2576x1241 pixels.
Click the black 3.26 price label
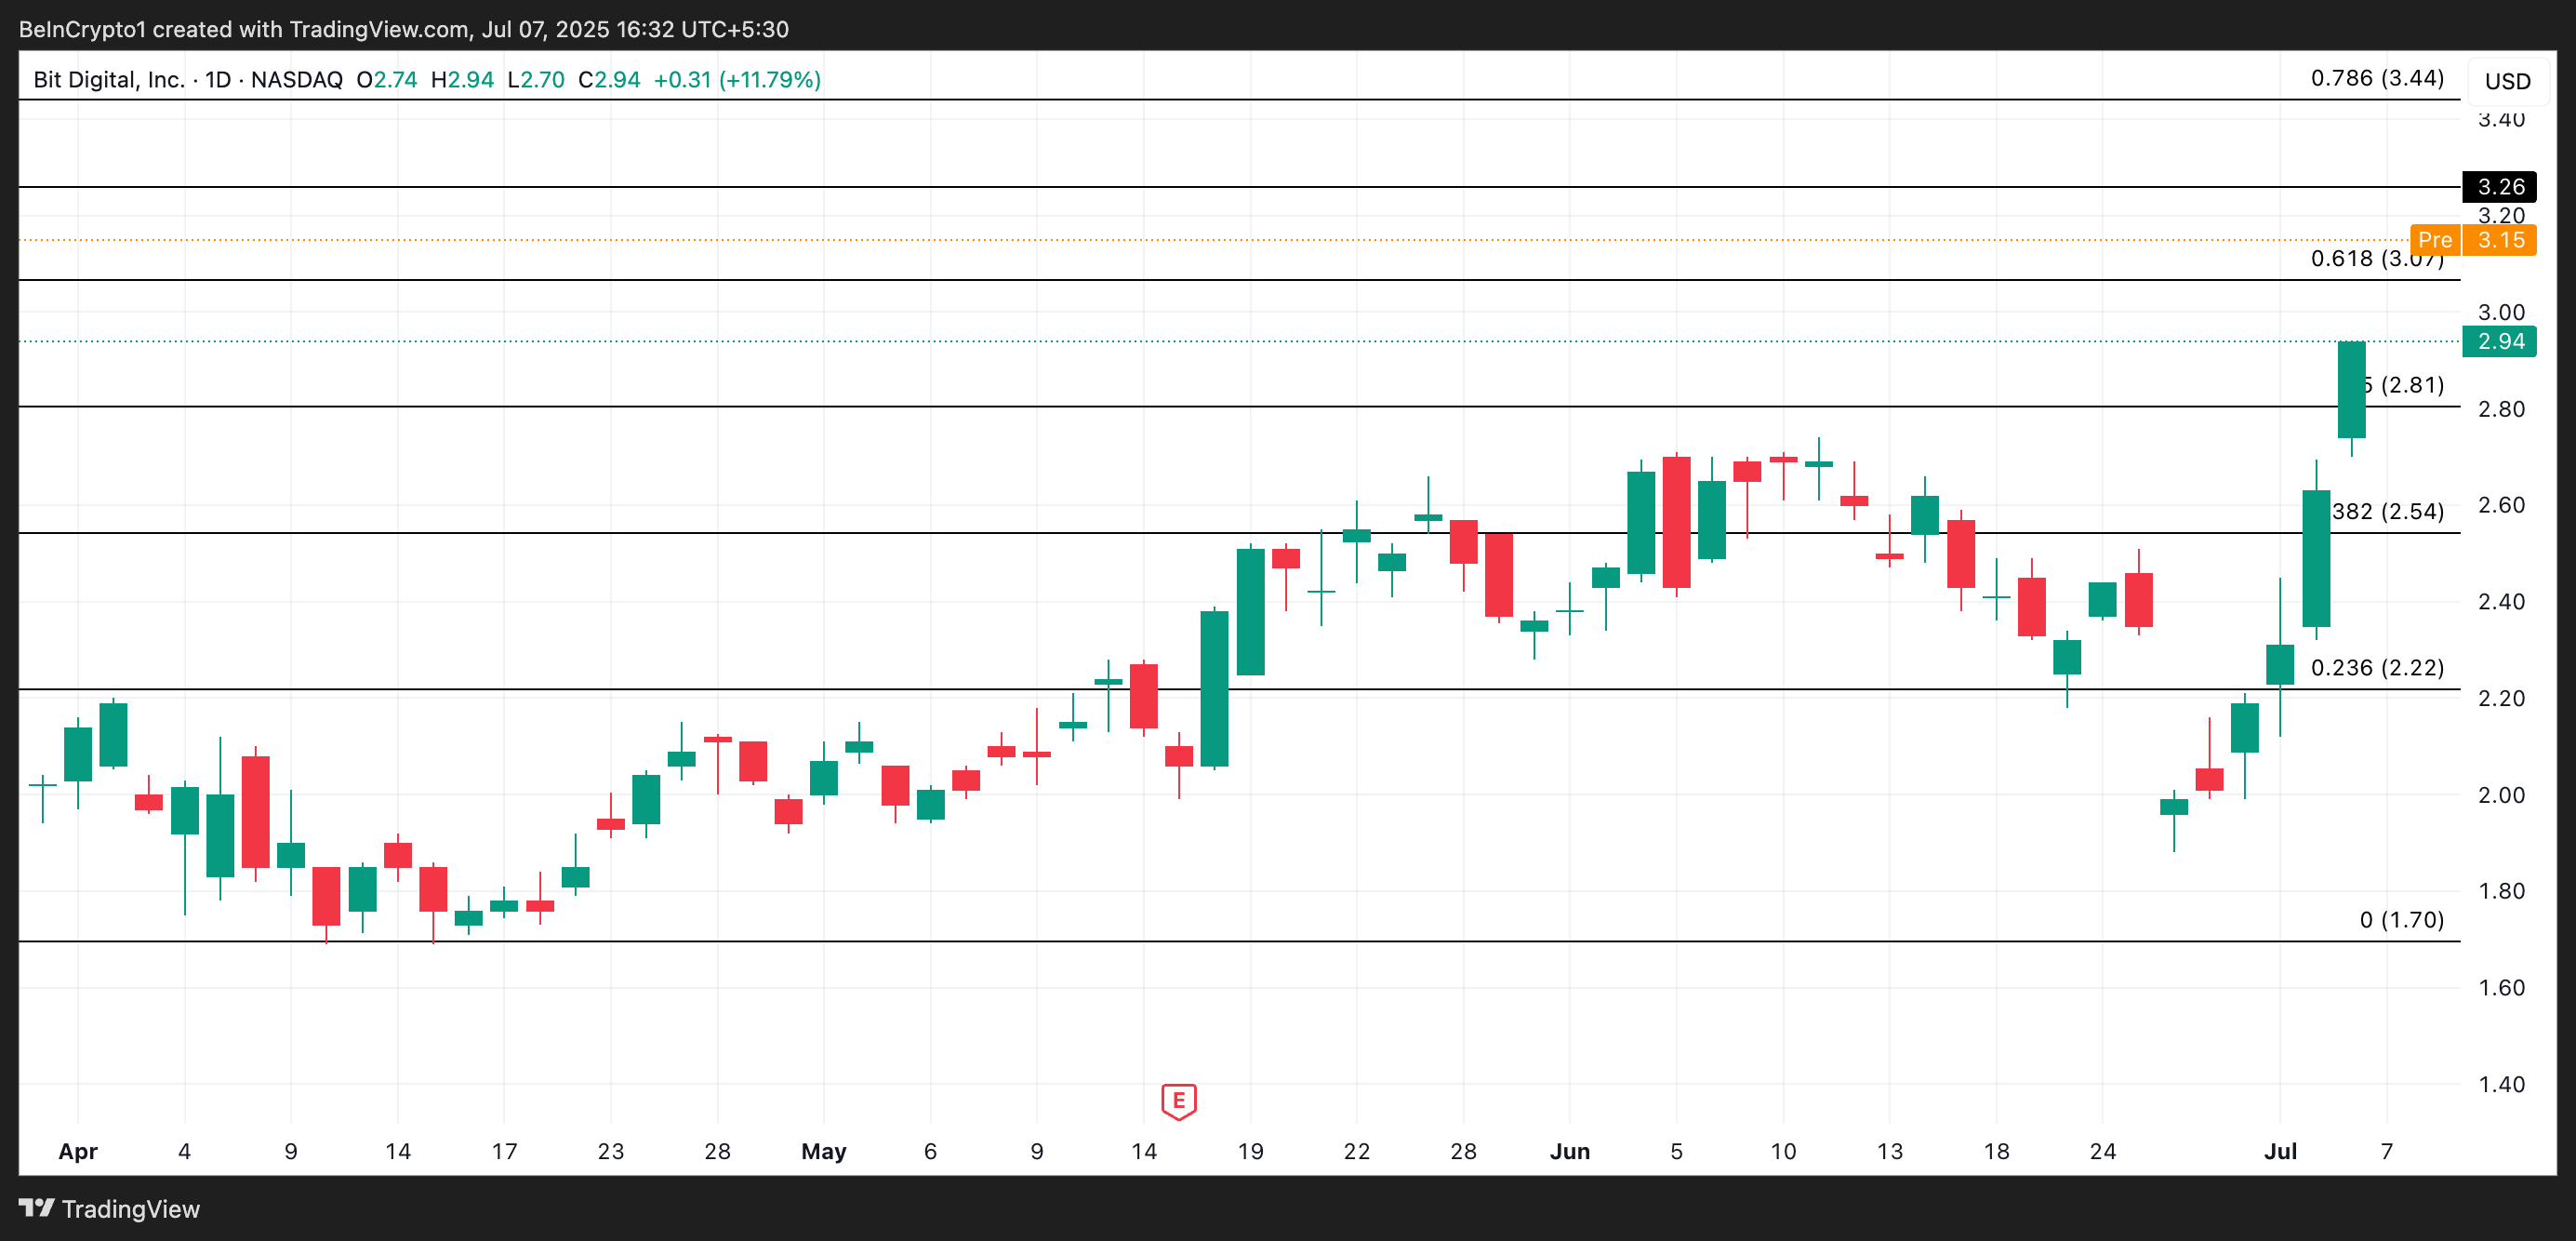tap(2499, 187)
